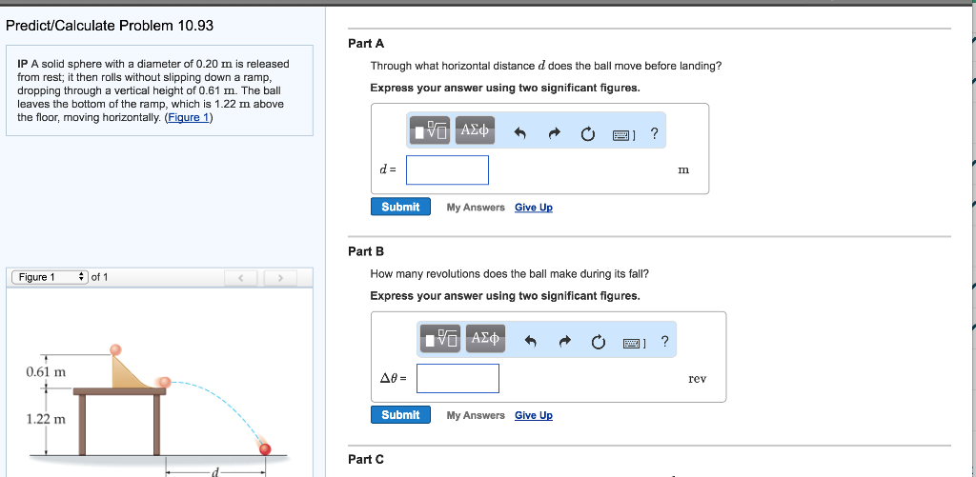Click the d answer input field
976x477 pixels.
point(447,170)
